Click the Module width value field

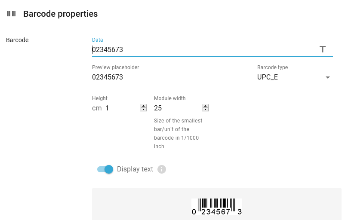178,108
